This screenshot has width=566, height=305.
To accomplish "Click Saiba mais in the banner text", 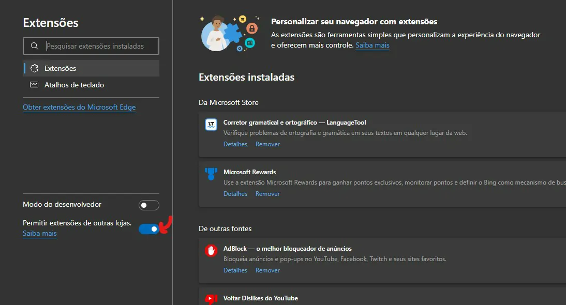I will (x=372, y=45).
